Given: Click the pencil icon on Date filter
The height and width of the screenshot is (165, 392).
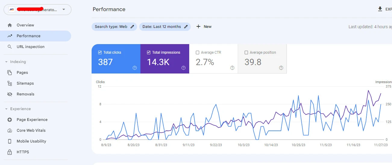Looking at the screenshot, I should click(186, 27).
